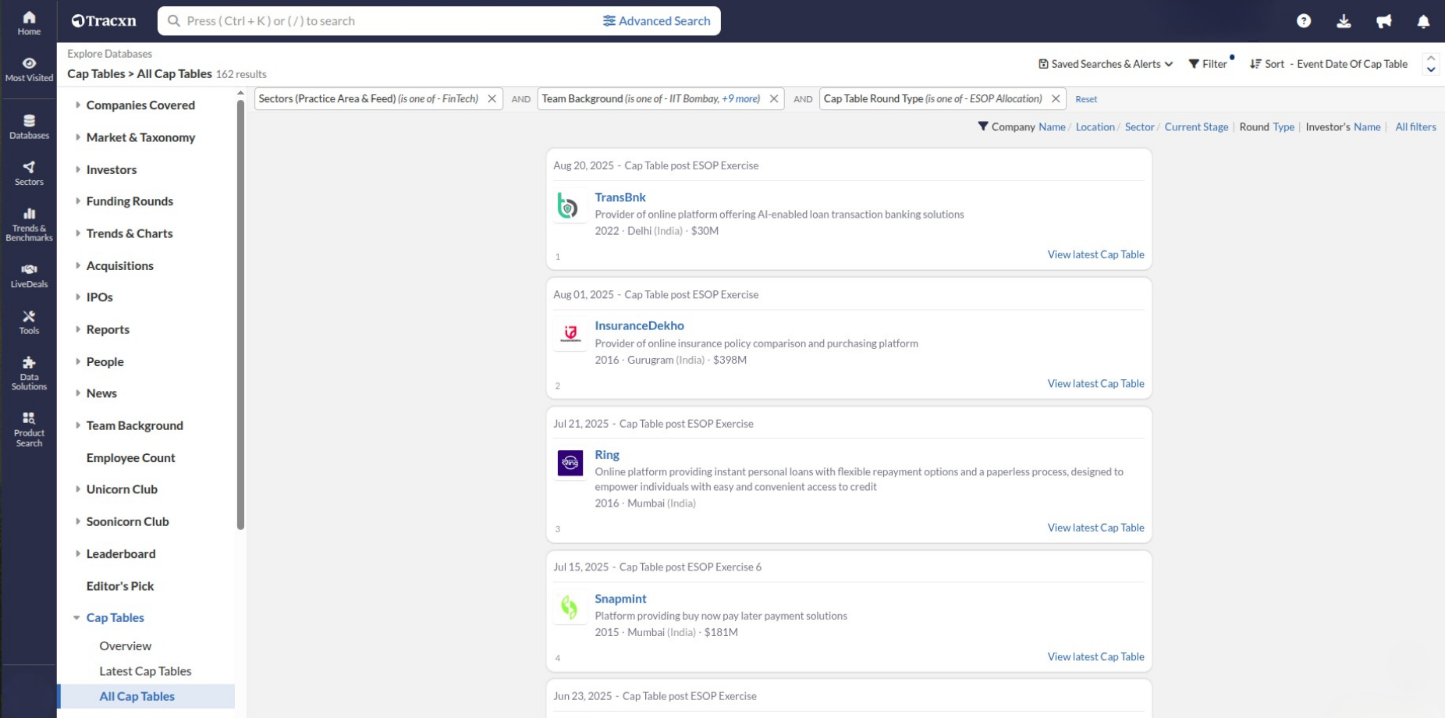
Task: Go to LiveDeals in the sidebar
Action: coord(29,275)
